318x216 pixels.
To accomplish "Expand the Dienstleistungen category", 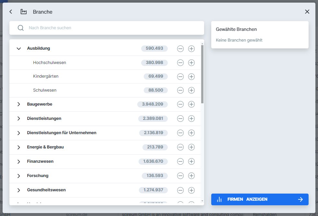I will [x=19, y=118].
